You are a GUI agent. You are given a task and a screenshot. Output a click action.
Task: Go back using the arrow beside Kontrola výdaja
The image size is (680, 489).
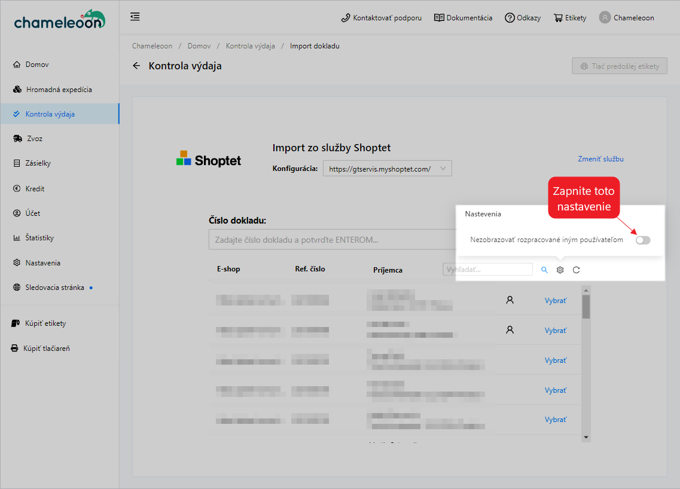pos(136,66)
